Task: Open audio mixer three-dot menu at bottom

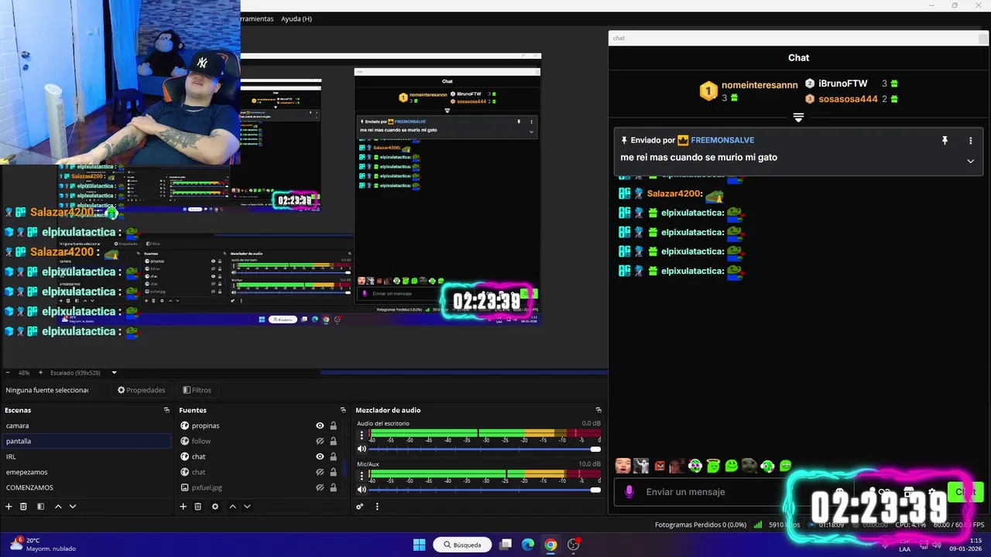Action: pos(377,507)
